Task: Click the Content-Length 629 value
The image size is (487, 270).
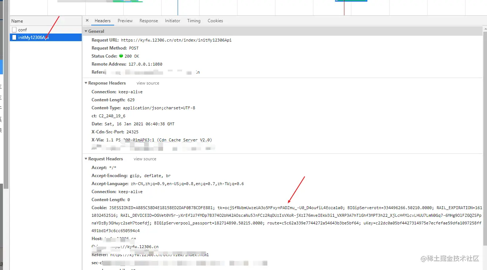Action: pyautogui.click(x=131, y=100)
